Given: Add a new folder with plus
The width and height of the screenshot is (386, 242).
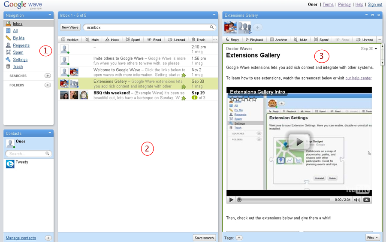Looking at the screenshot, I should tap(48, 85).
